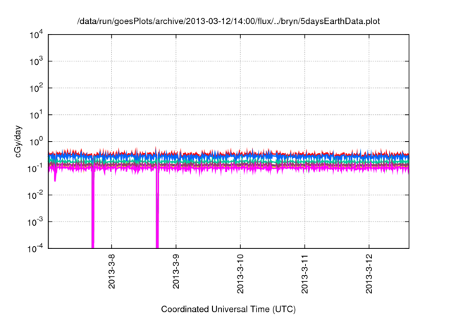This screenshot has height=316, width=451.
Task: Click the 2013-3-8 date tick label
Action: (111, 271)
